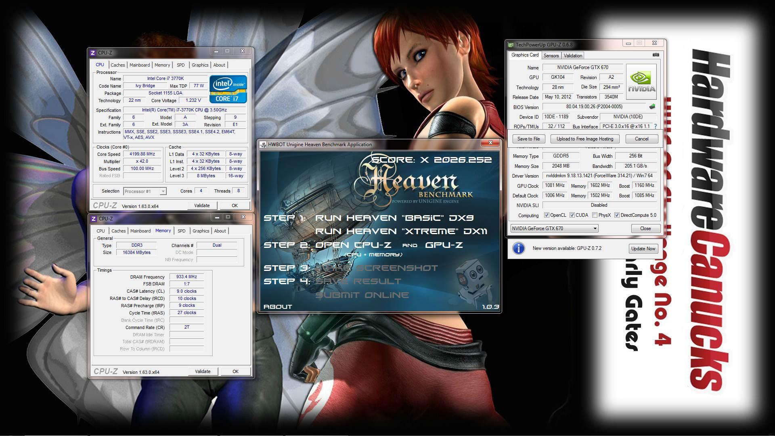Click the Specification i7-3770K CPU @ 3.50GHz text
This screenshot has height=436, width=775.
(184, 110)
